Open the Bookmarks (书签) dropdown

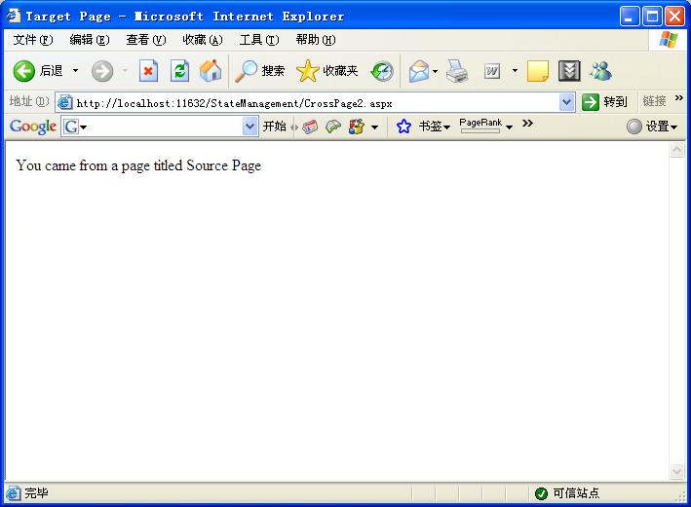pyautogui.click(x=434, y=127)
